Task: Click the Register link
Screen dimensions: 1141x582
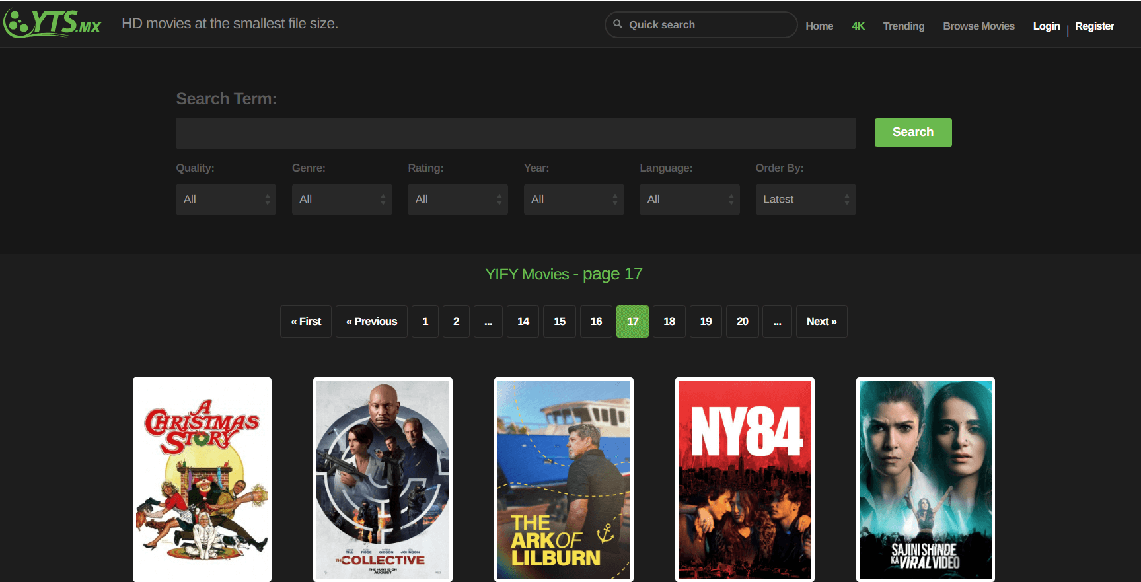Action: click(x=1094, y=26)
